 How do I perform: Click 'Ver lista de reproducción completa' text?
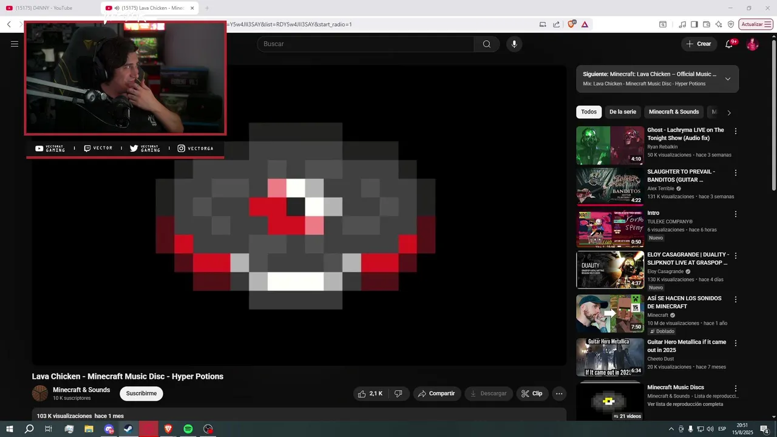(x=685, y=404)
